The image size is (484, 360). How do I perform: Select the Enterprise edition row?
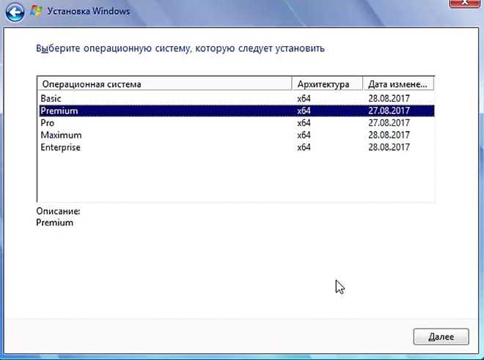click(236, 147)
